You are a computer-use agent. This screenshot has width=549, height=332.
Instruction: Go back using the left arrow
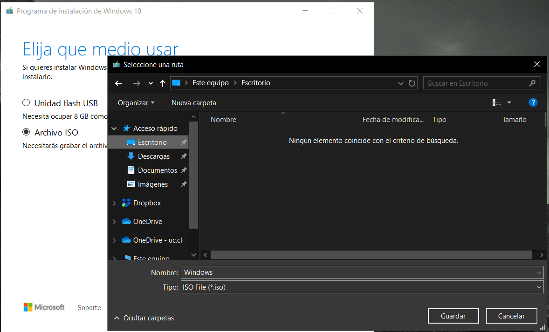(119, 83)
